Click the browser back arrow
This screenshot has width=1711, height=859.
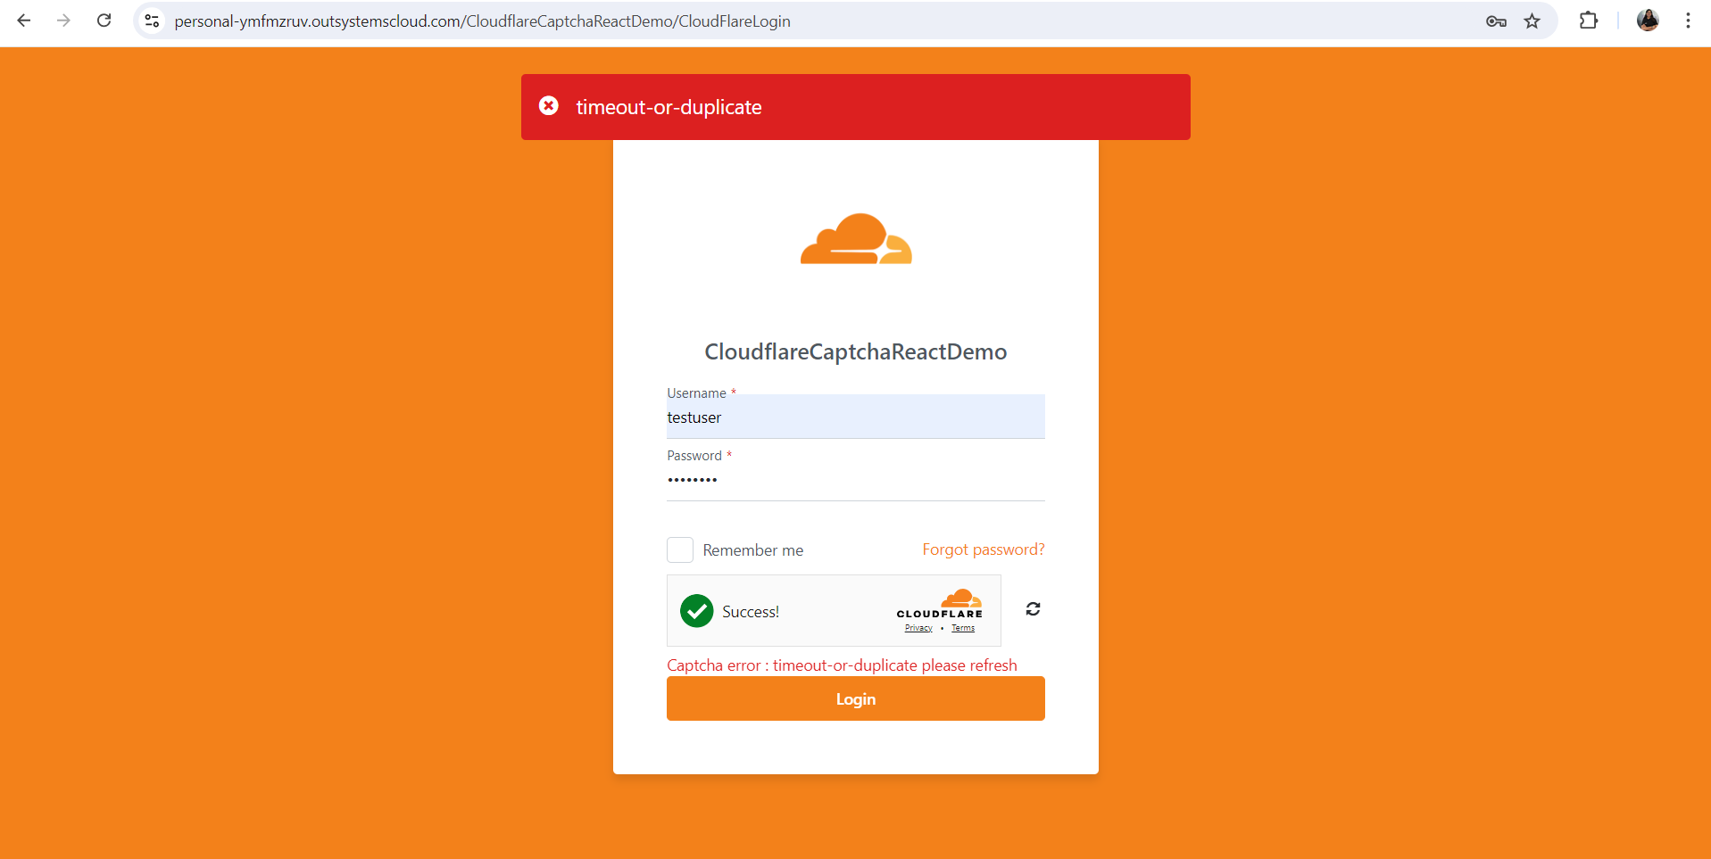24,21
